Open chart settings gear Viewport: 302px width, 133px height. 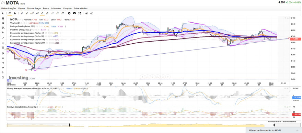69,13
